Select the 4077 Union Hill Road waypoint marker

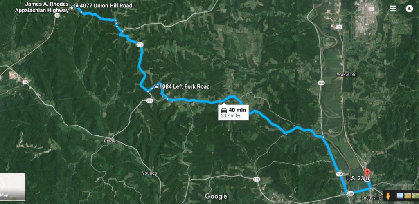click(77, 6)
